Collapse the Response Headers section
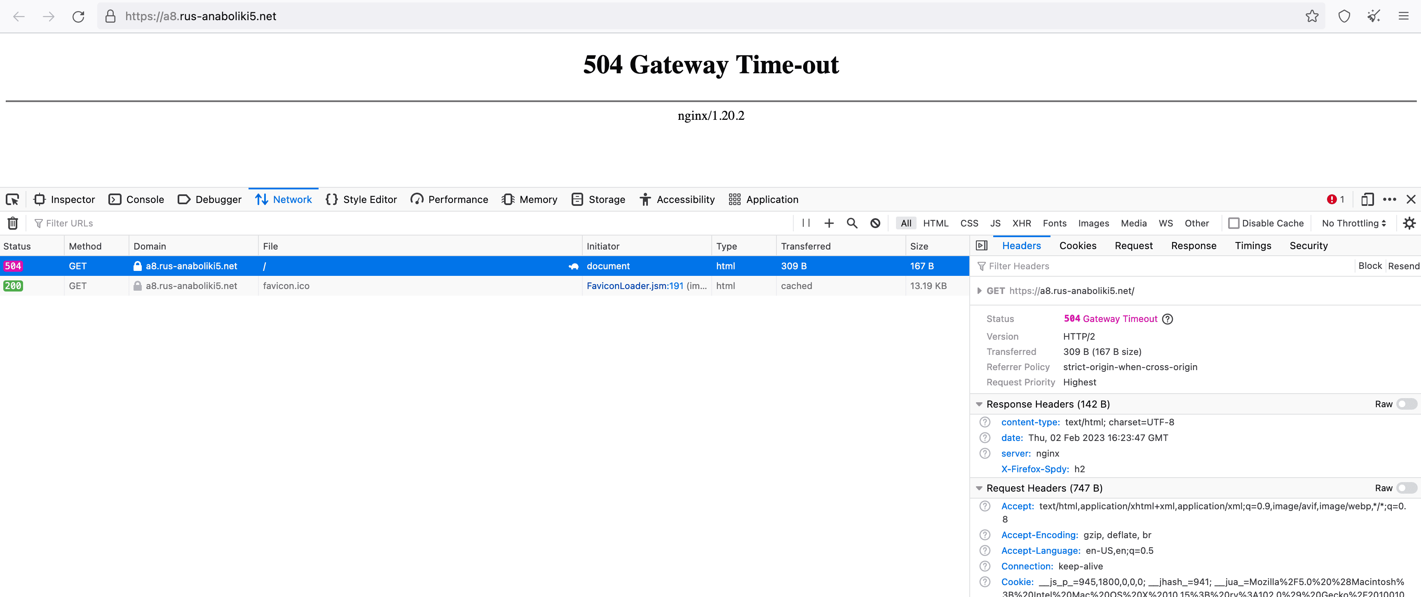This screenshot has height=597, width=1421. [x=979, y=404]
